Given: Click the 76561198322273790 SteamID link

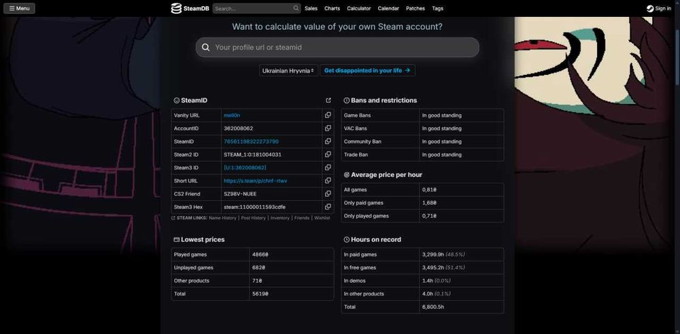Looking at the screenshot, I should pos(251,141).
